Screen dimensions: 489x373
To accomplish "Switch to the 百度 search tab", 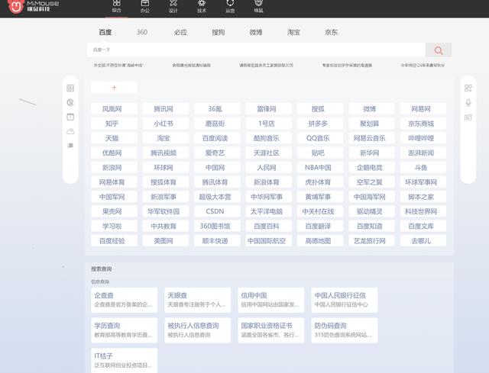I will [x=105, y=32].
